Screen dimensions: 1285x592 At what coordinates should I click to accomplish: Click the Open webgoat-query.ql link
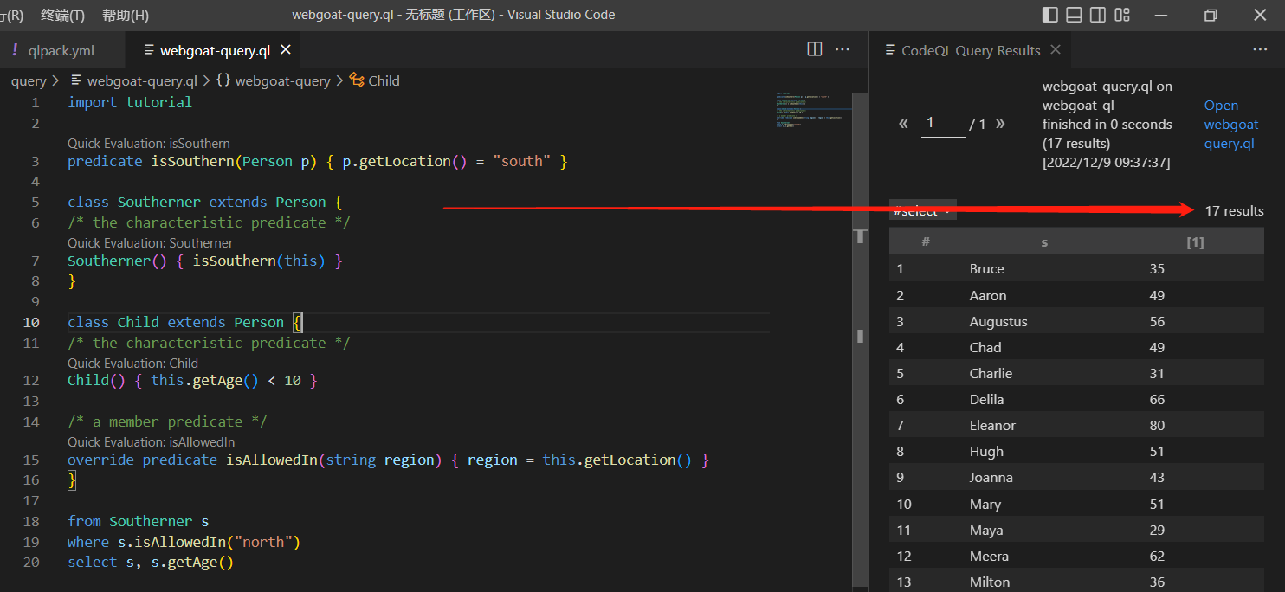click(x=1233, y=124)
